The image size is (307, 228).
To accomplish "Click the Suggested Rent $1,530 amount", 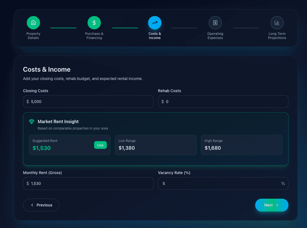I will 42,148.
